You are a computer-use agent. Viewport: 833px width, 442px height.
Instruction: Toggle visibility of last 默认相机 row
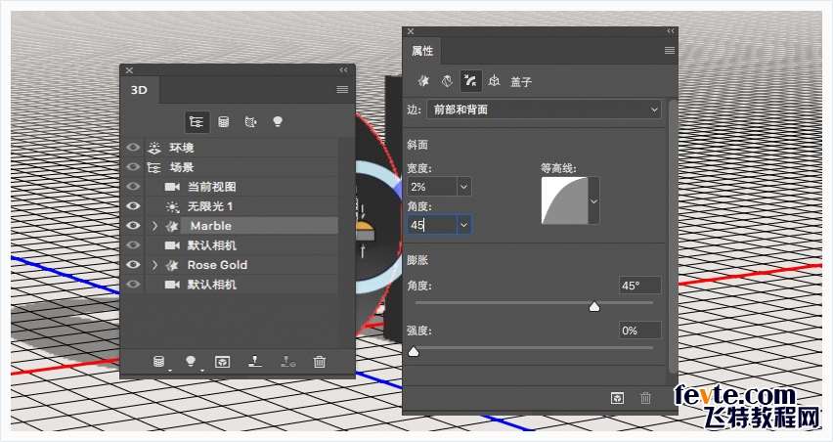click(133, 285)
